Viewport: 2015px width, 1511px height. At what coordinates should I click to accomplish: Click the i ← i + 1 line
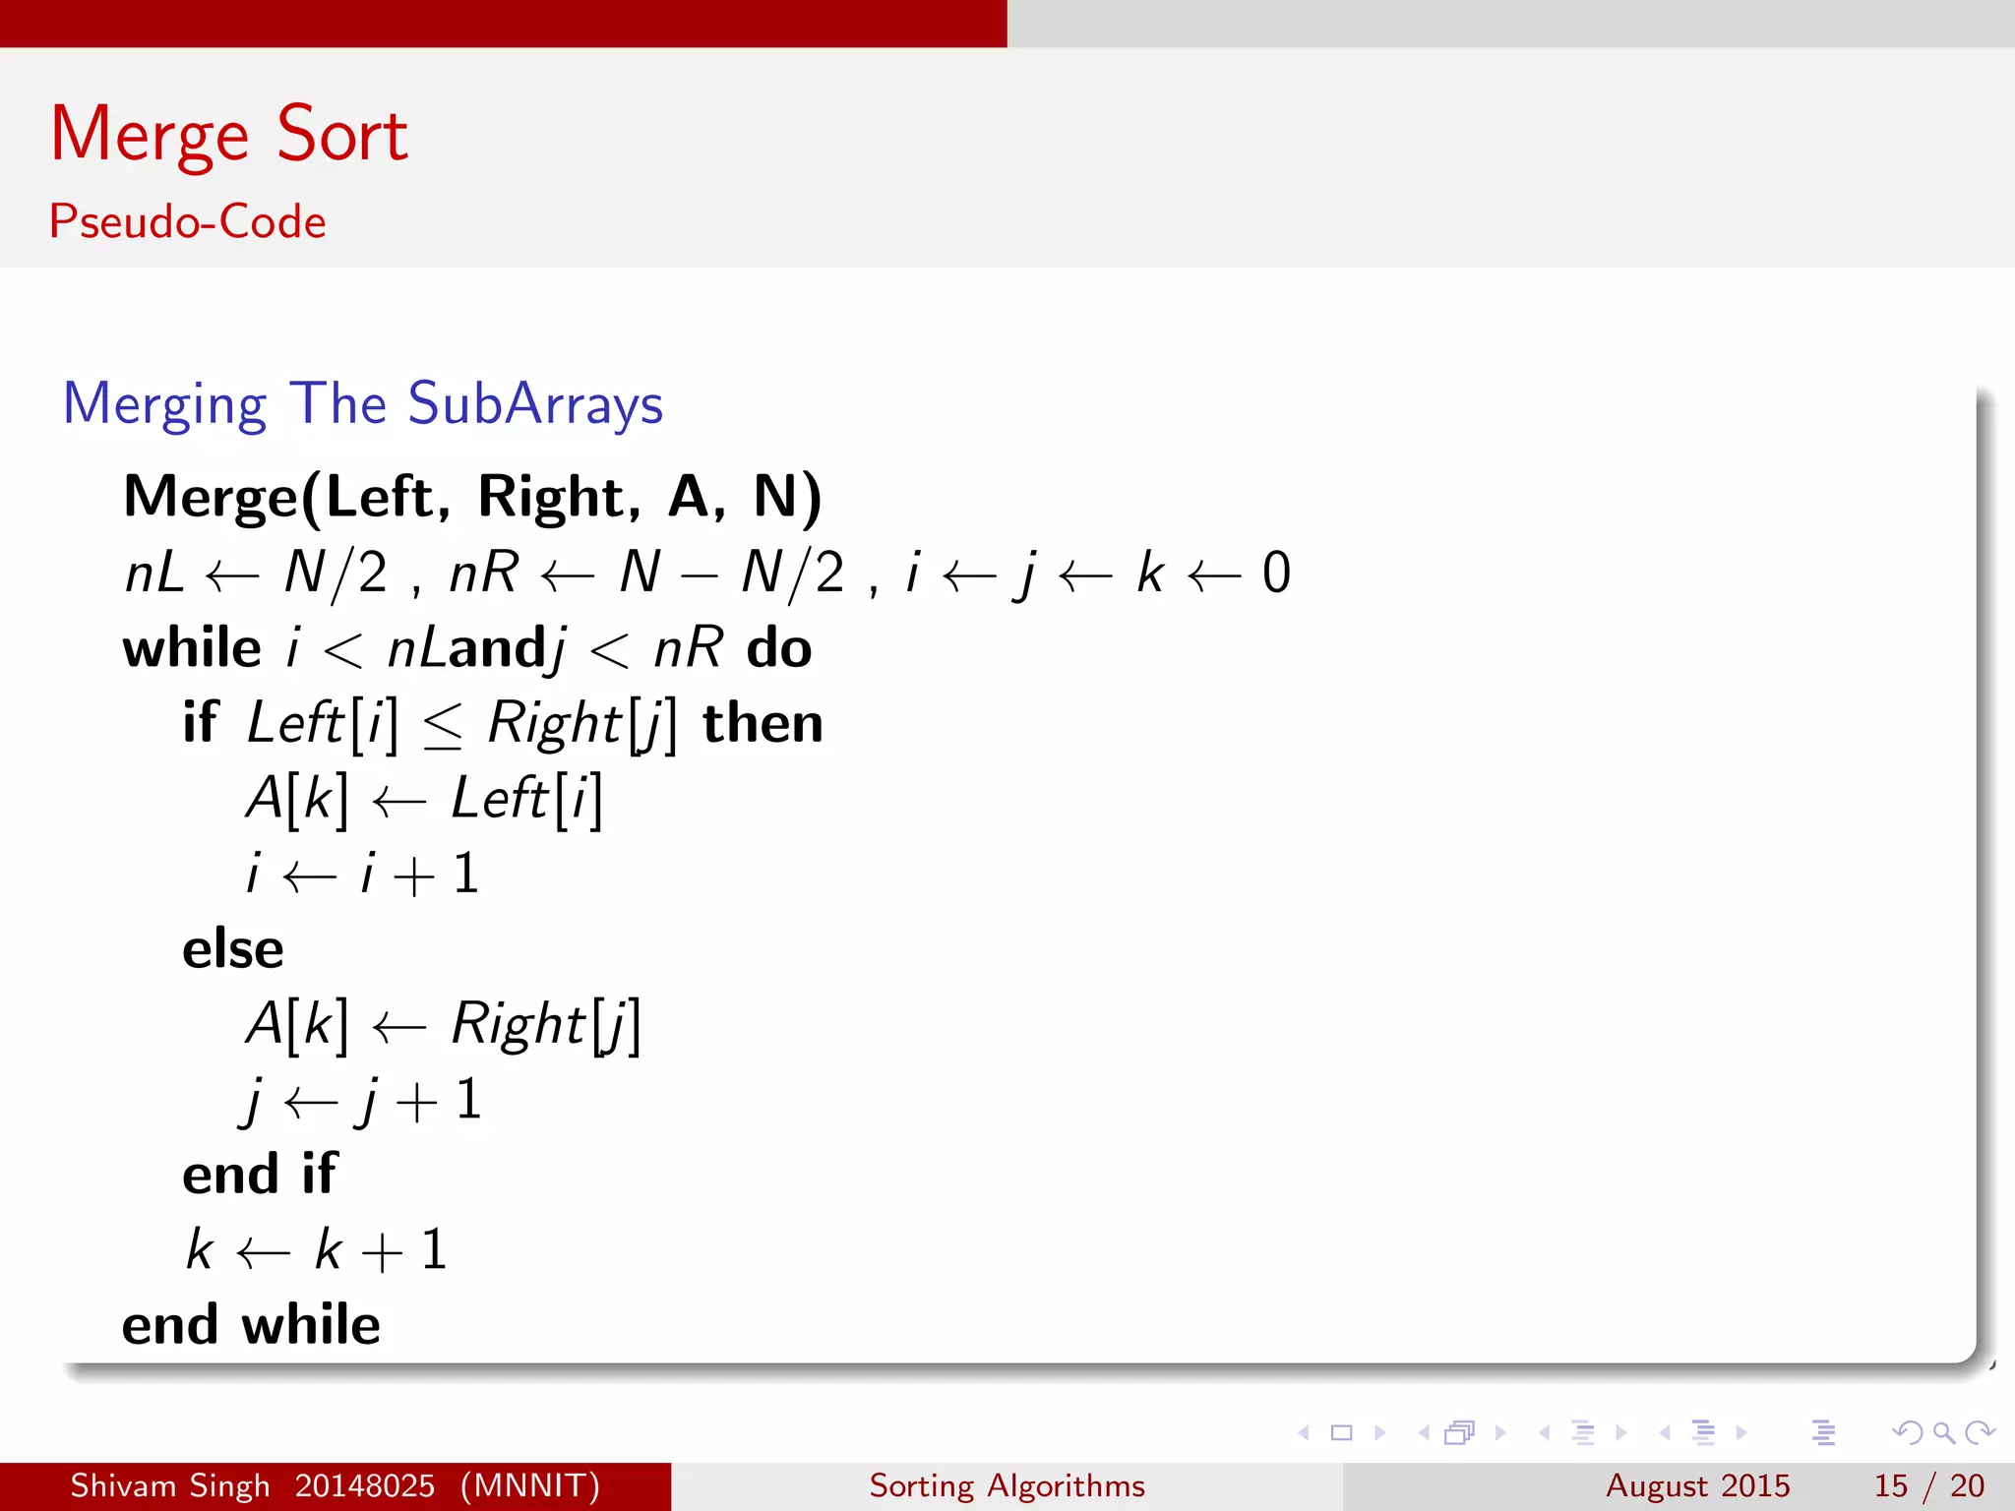[x=362, y=874]
